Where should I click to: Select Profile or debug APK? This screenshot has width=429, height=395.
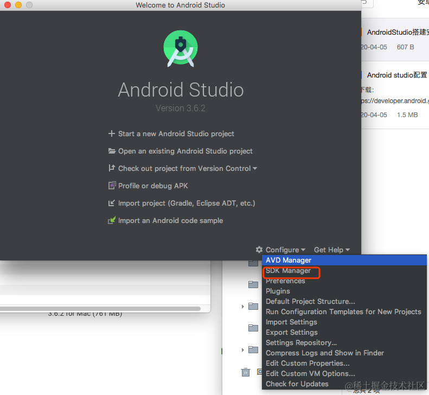pyautogui.click(x=153, y=186)
